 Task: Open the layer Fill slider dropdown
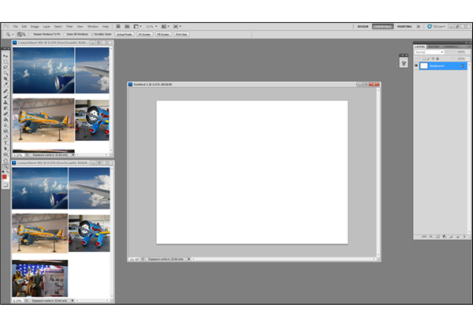(468, 58)
